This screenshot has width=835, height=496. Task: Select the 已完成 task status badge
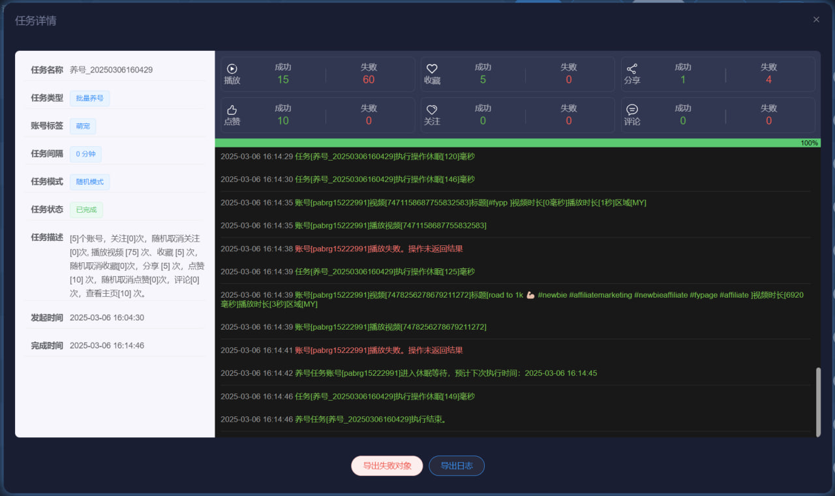click(86, 209)
